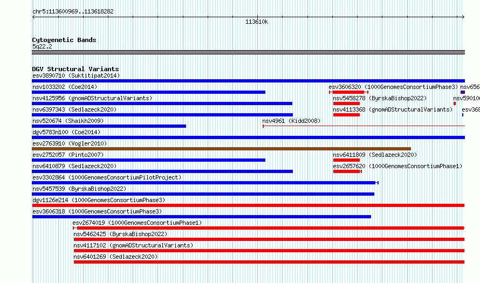Image resolution: width=480 pixels, height=283 pixels.
Task: Click the red bar under nsv4113368
Action: point(346,115)
